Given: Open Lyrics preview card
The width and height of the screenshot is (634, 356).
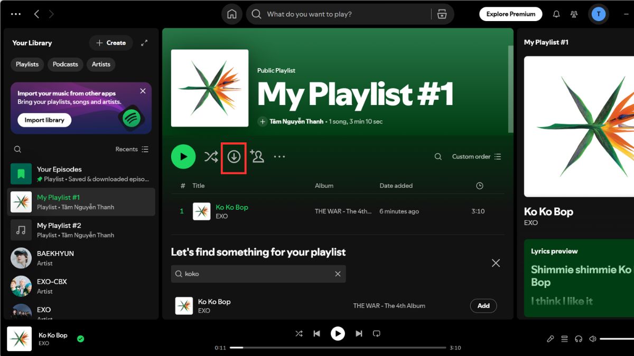Looking at the screenshot, I should [579, 278].
